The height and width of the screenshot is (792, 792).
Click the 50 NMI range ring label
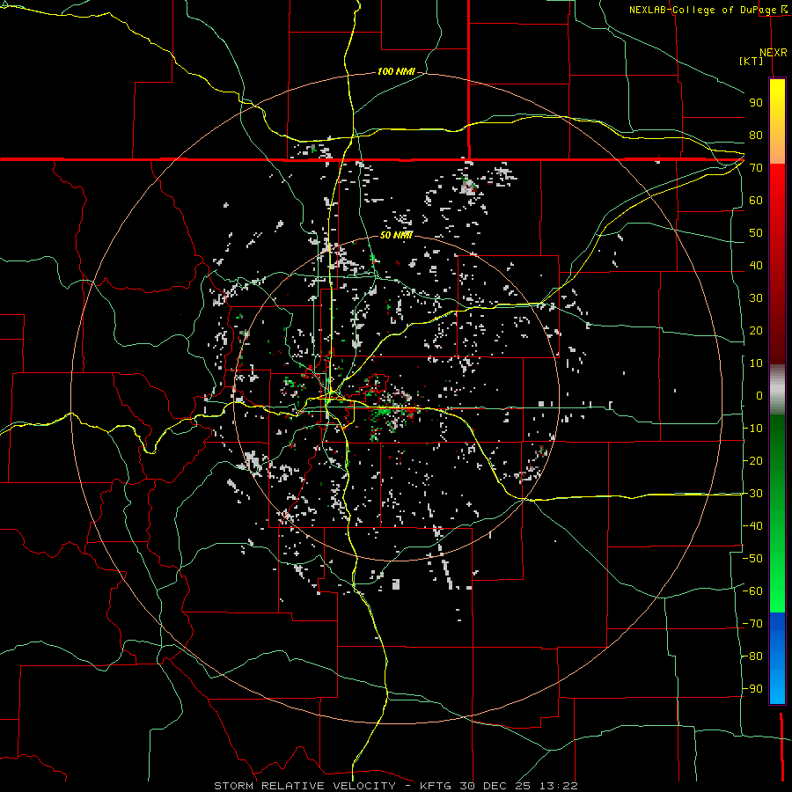[x=396, y=235]
